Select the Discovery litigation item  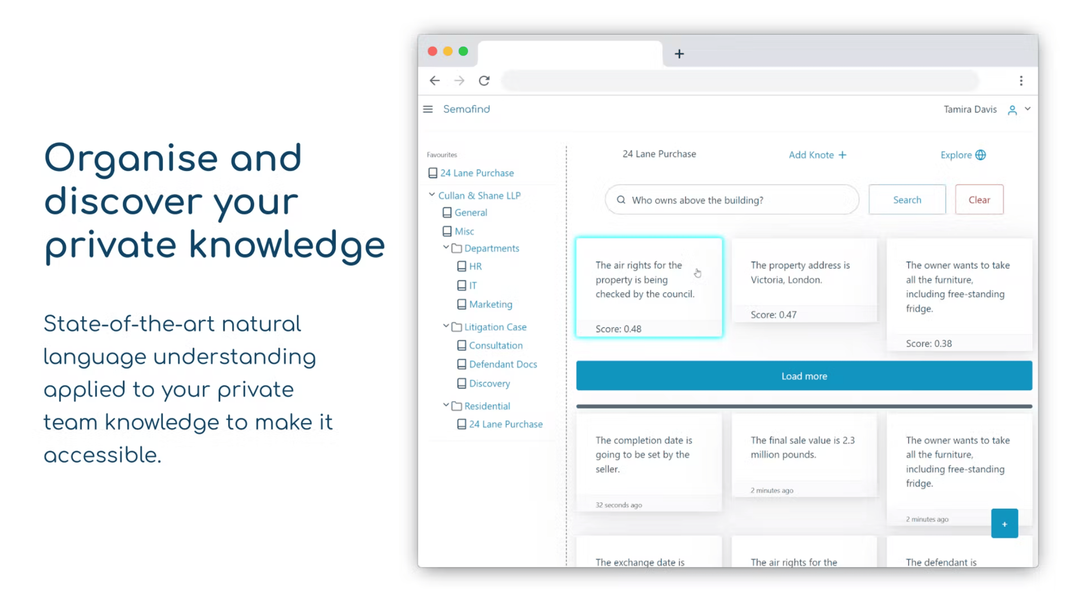pyautogui.click(x=488, y=382)
